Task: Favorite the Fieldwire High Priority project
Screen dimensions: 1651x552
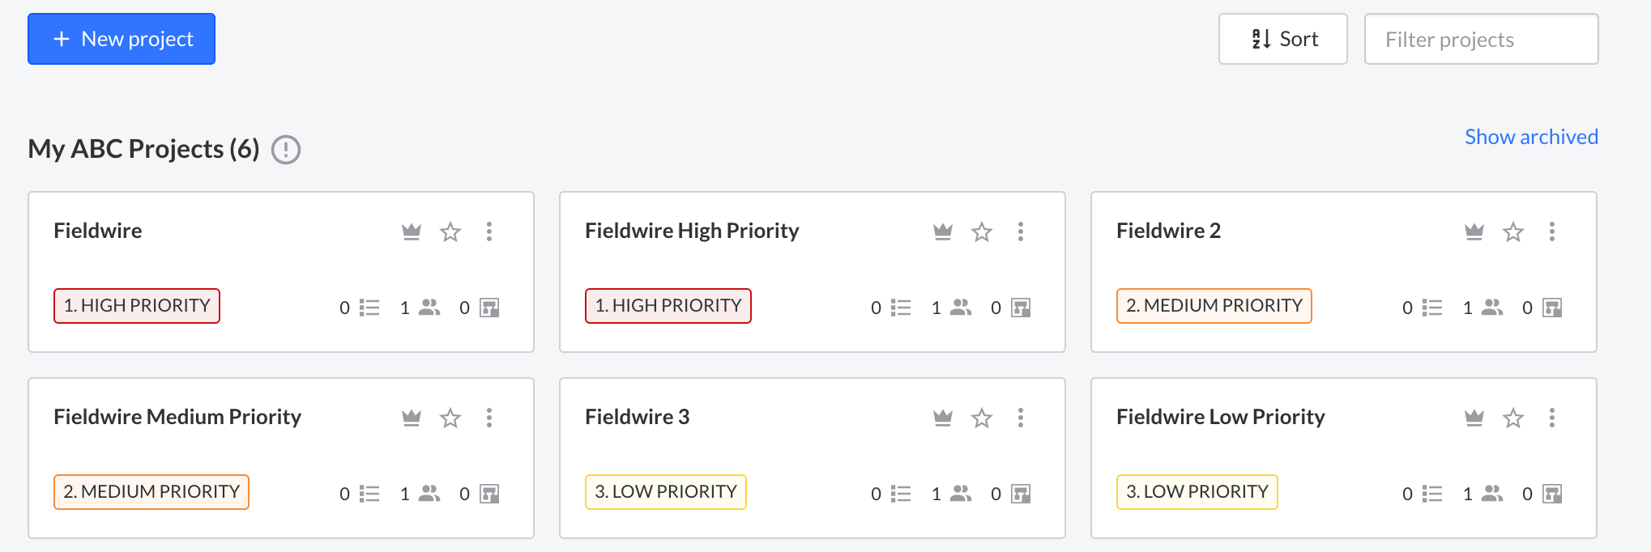Action: pyautogui.click(x=981, y=231)
